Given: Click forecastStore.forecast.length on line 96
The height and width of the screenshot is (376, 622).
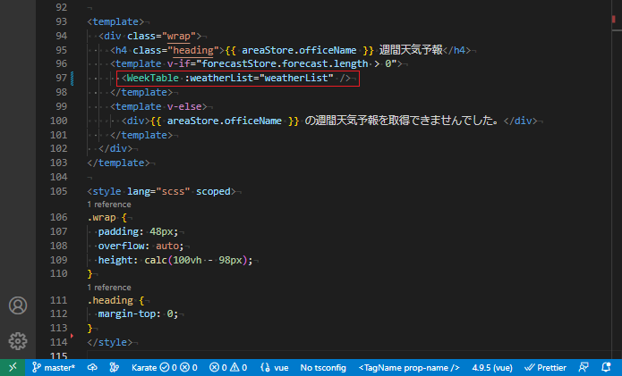Looking at the screenshot, I should pyautogui.click(x=285, y=63).
